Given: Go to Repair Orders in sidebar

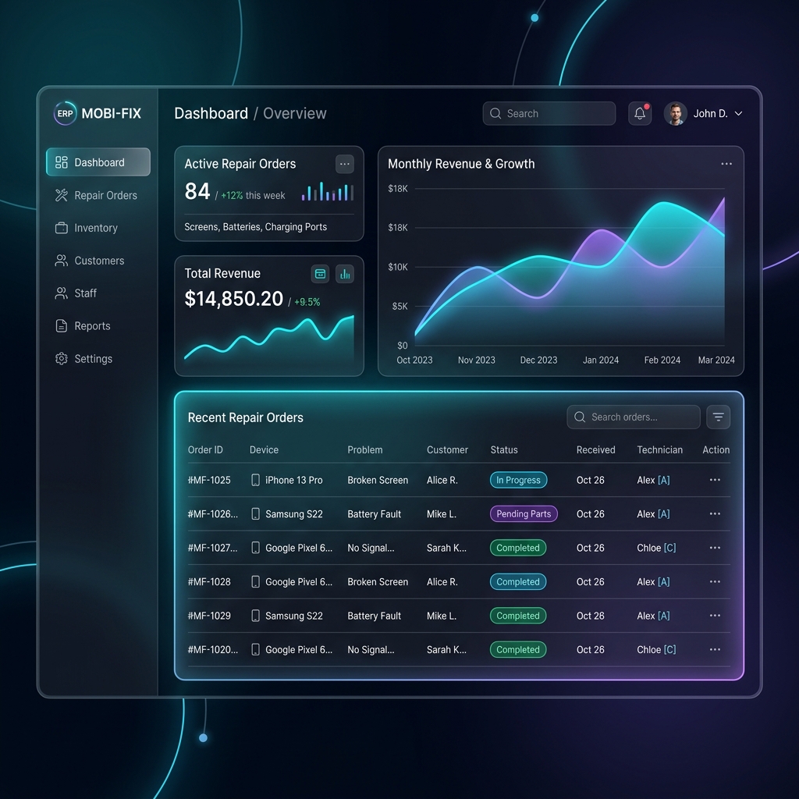Looking at the screenshot, I should [x=96, y=195].
